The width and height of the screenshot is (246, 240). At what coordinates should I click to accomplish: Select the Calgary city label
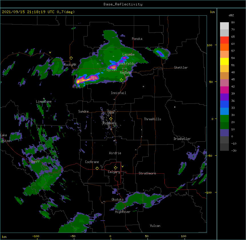[x=114, y=172]
